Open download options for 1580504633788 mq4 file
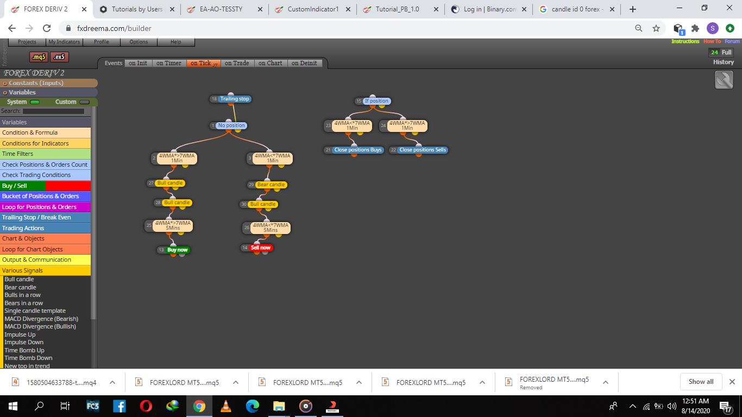Screen dimensions: 742x417 point(112,382)
